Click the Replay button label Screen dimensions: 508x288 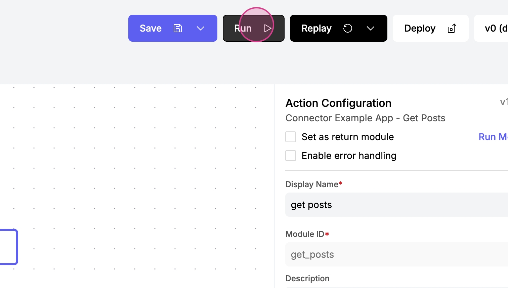point(316,28)
